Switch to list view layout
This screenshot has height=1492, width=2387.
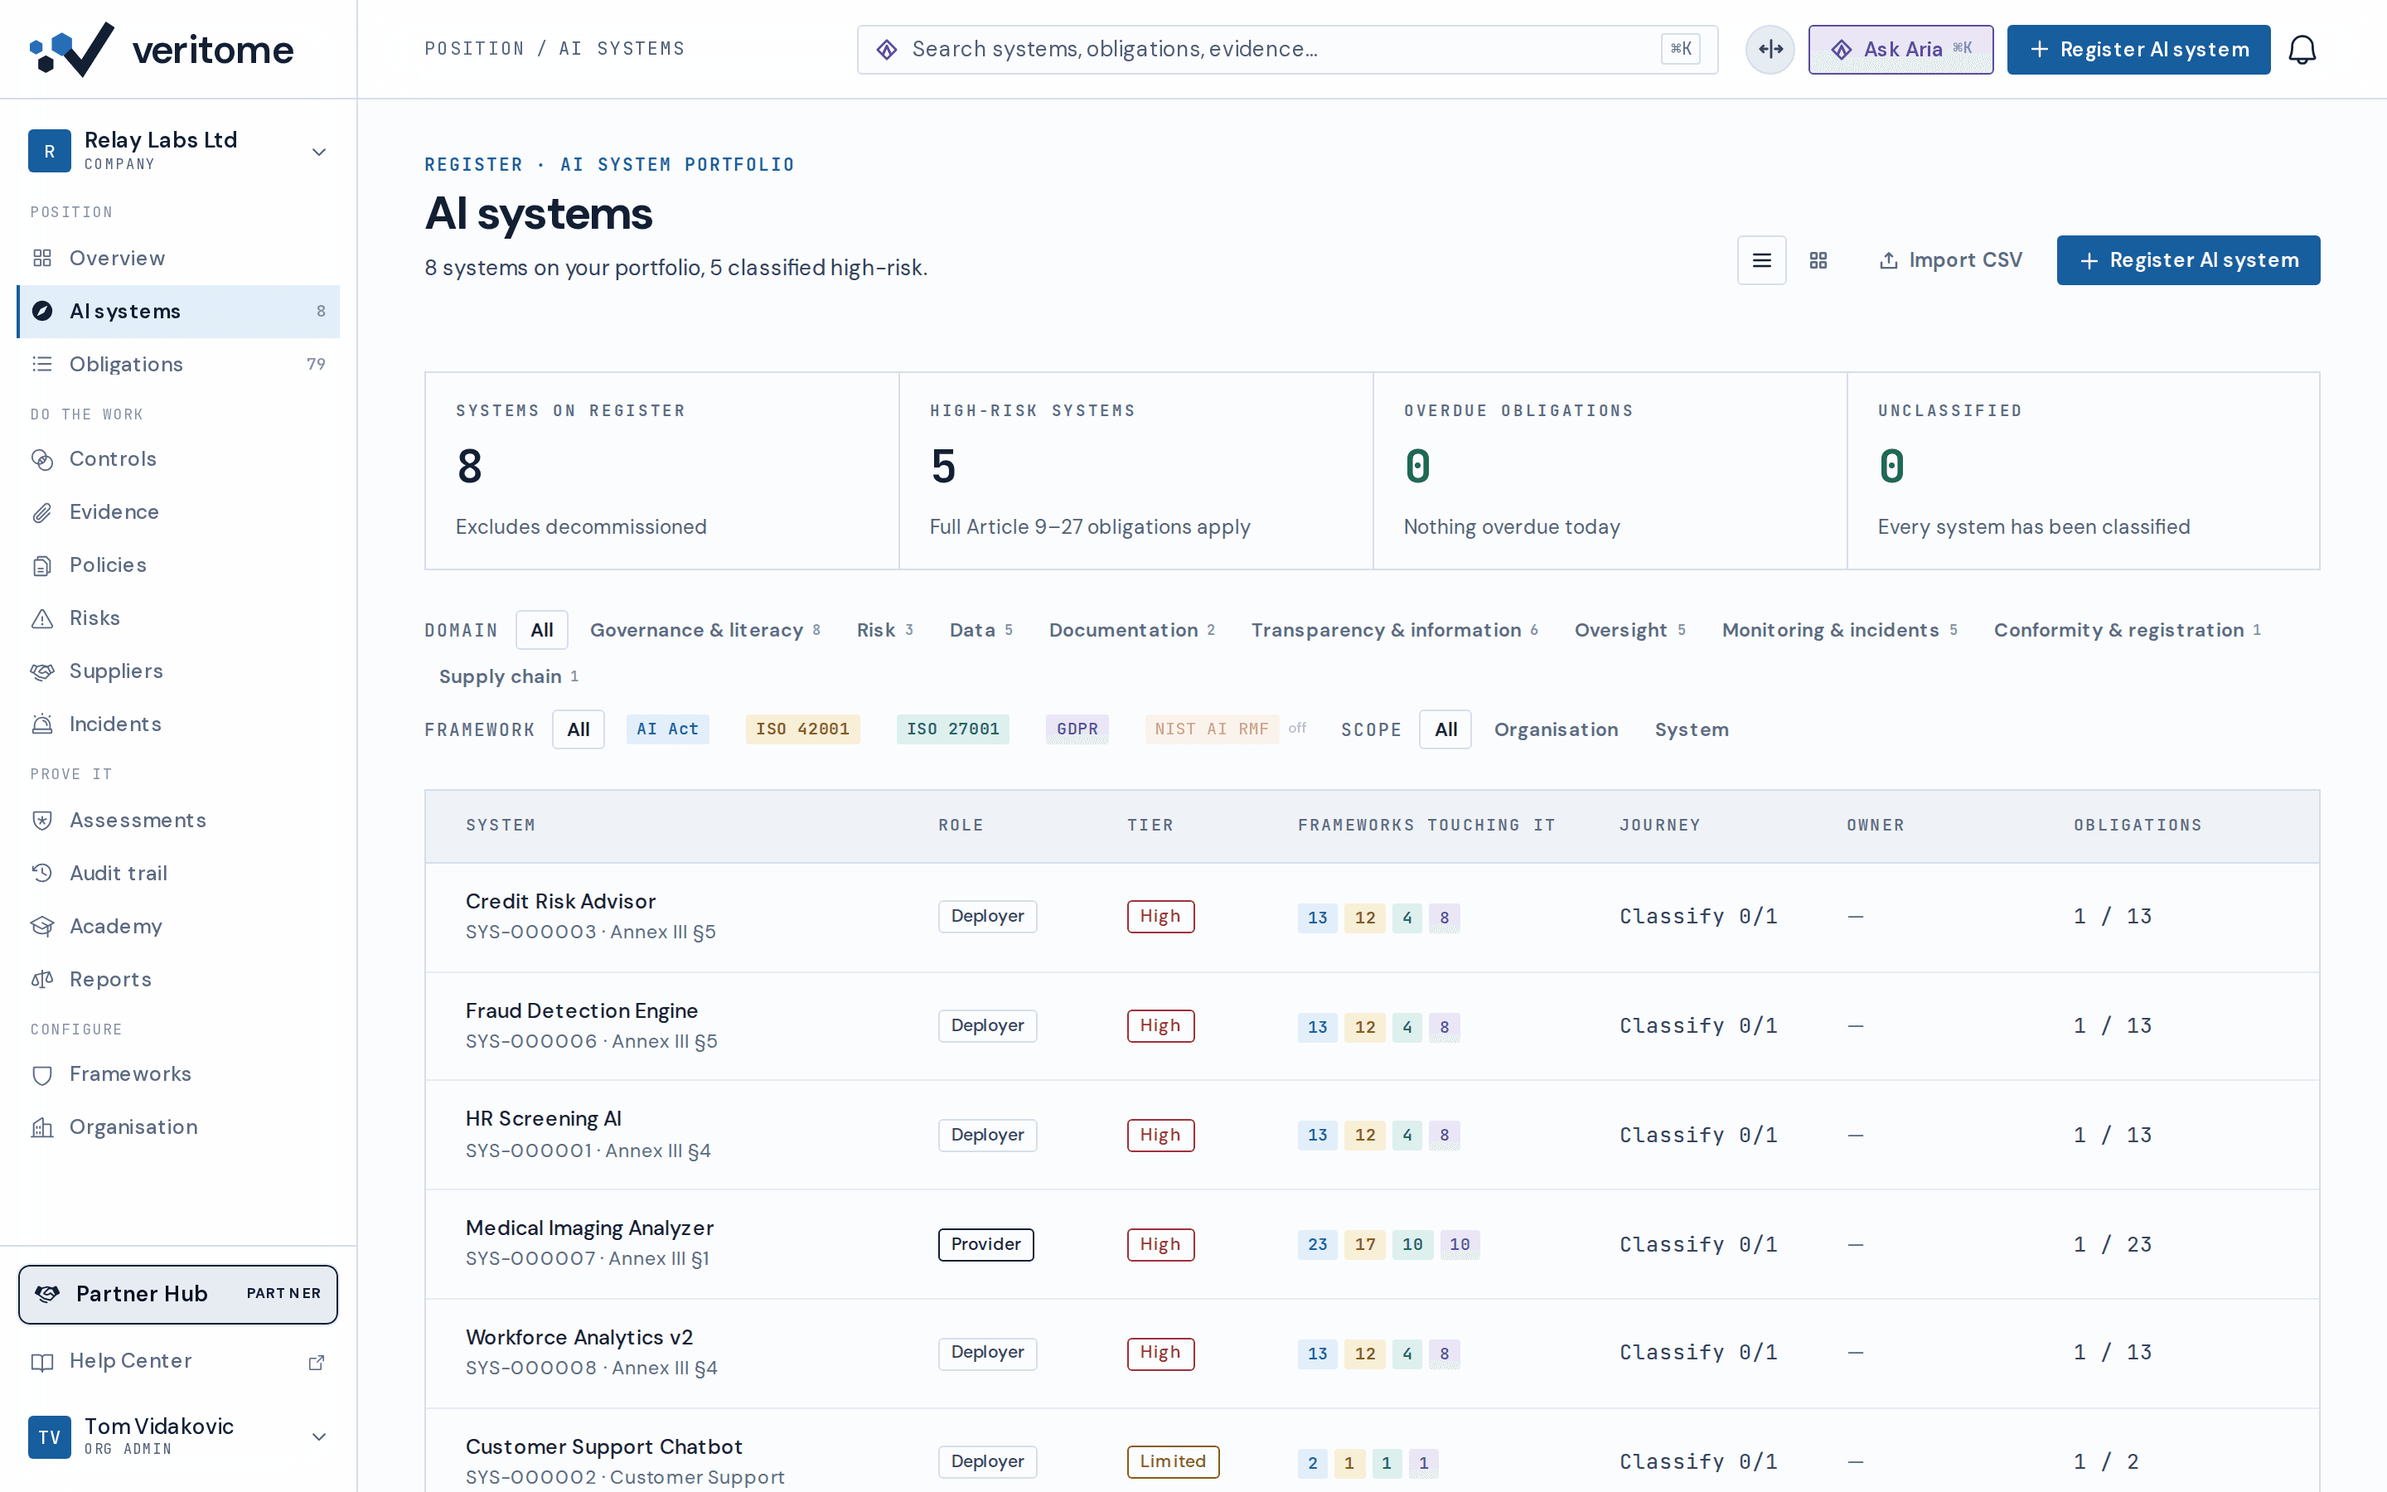tap(1760, 260)
